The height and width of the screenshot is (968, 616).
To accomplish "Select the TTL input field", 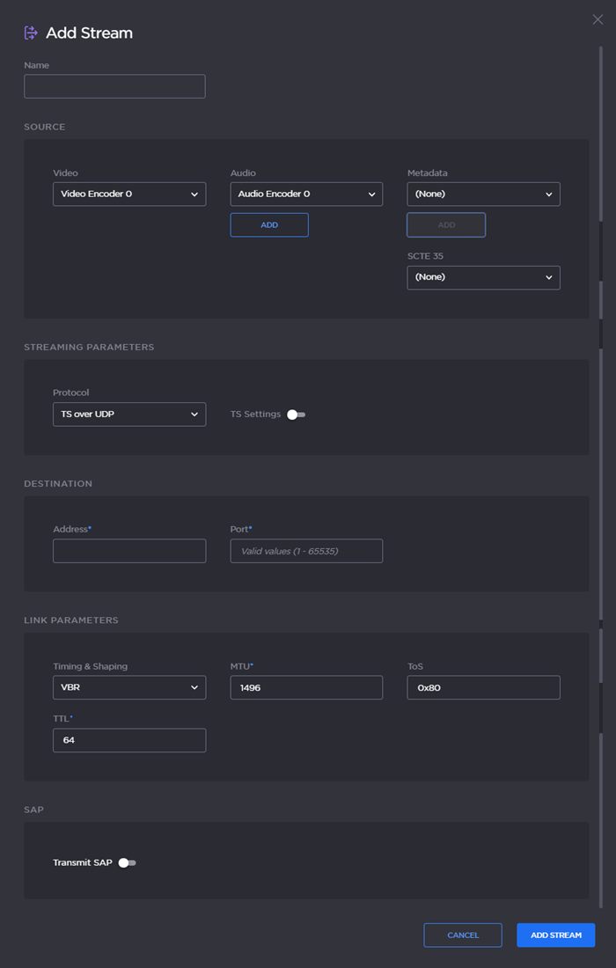I will pos(129,740).
